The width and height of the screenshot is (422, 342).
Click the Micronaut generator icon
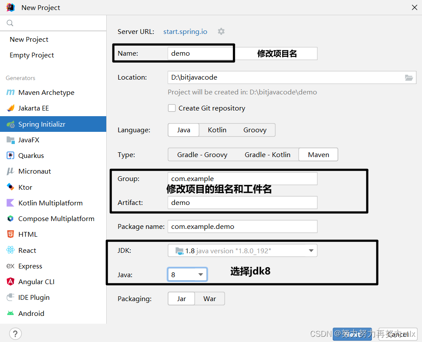(x=10, y=171)
